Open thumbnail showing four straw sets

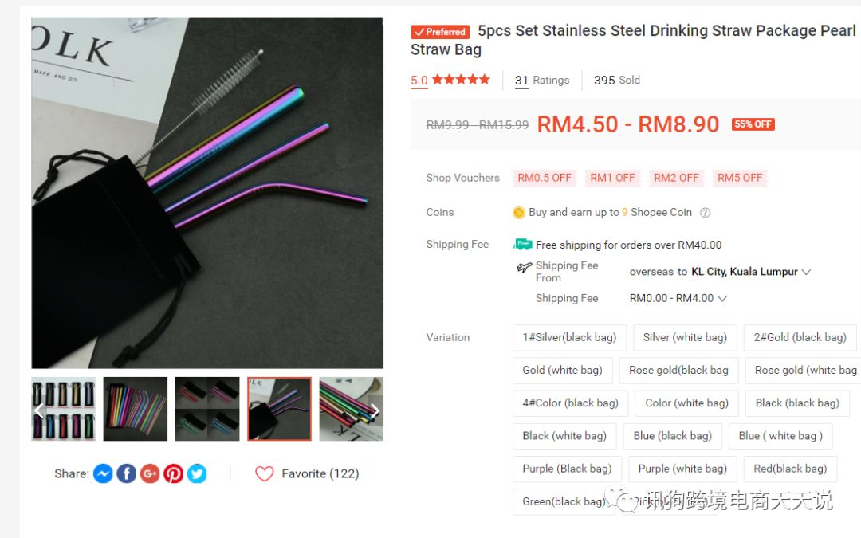tap(207, 409)
